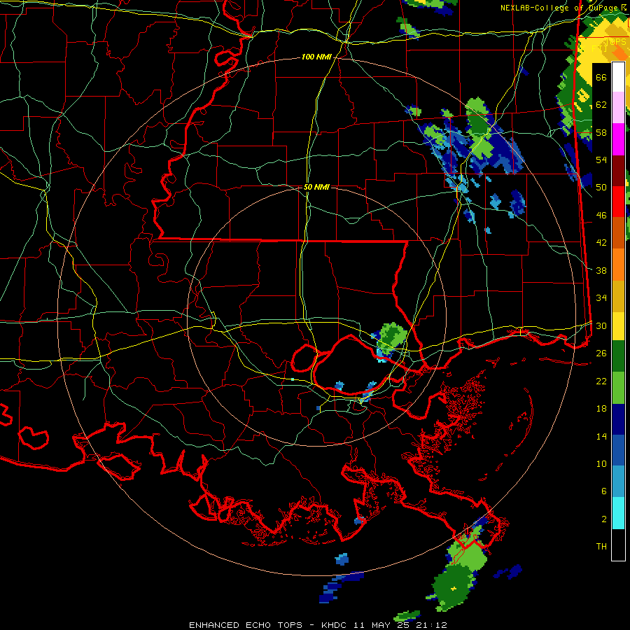Click the '6' legend value

pyautogui.click(x=604, y=491)
